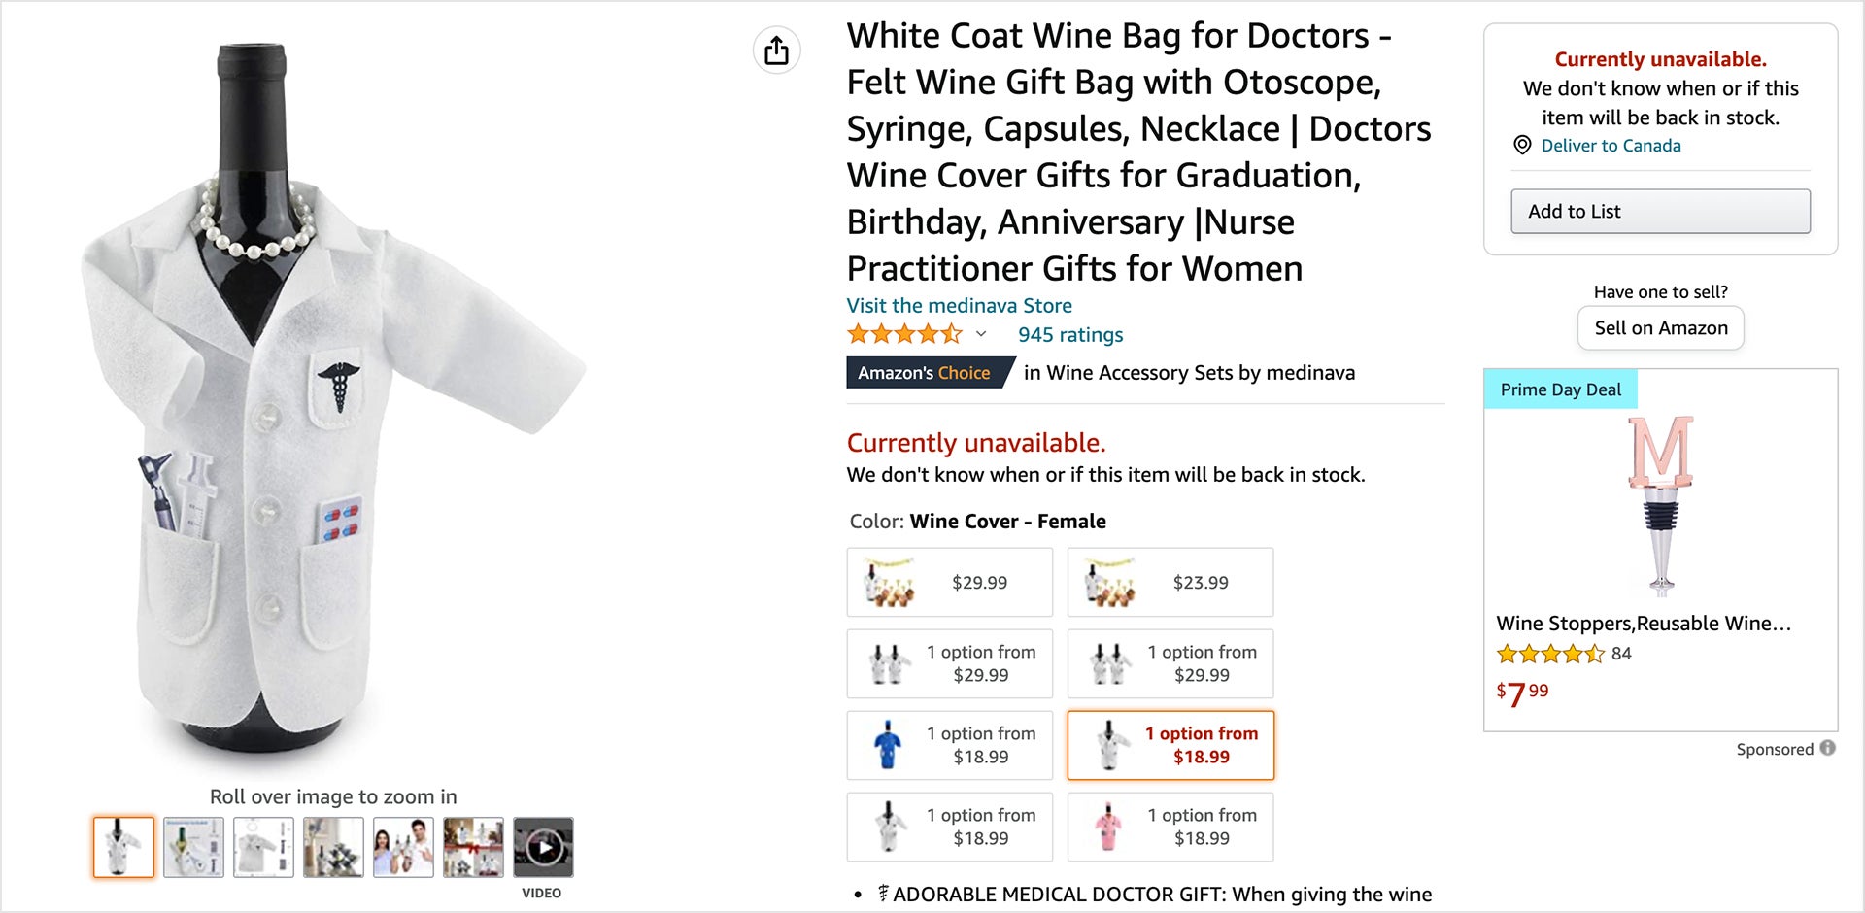Viewport: 1865px width, 913px height.
Task: Click the star rating icons under the title
Action: pyautogui.click(x=904, y=334)
